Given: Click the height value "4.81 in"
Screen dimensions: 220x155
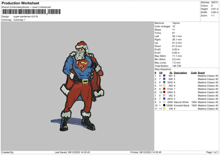Looking at the screenshot, I should click(214, 9).
